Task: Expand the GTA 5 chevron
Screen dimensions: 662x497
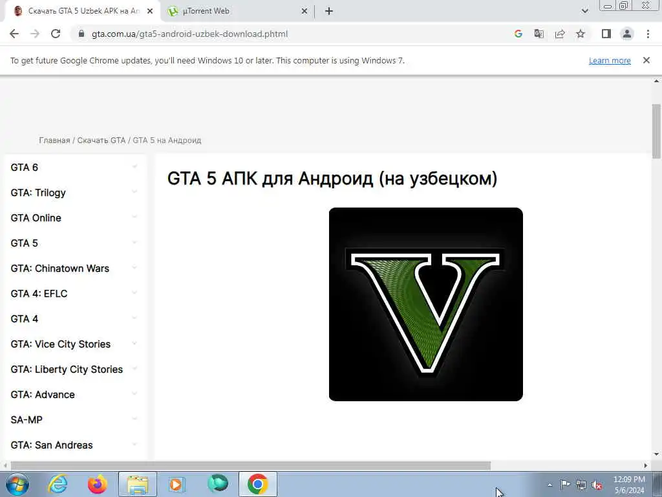Action: (x=134, y=243)
